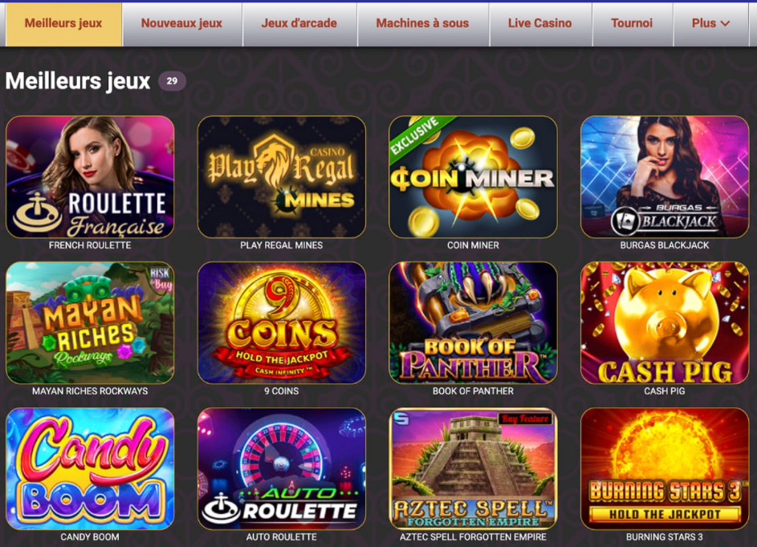Open the Auto Roulette game tile
Image resolution: width=757 pixels, height=547 pixels.
tap(282, 469)
